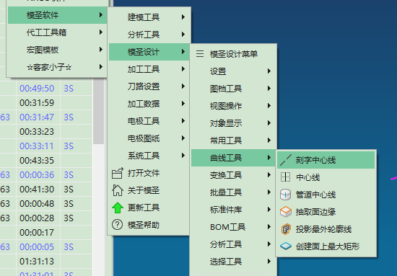The height and width of the screenshot is (276, 397).
Task: Click the 打开文件 folder icon
Action: pyautogui.click(x=118, y=173)
